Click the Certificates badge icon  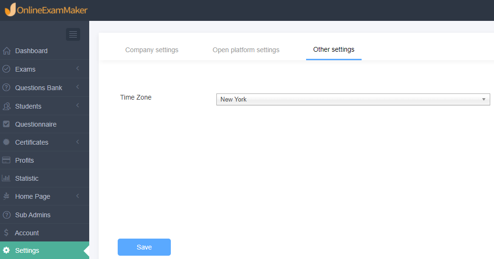6,142
